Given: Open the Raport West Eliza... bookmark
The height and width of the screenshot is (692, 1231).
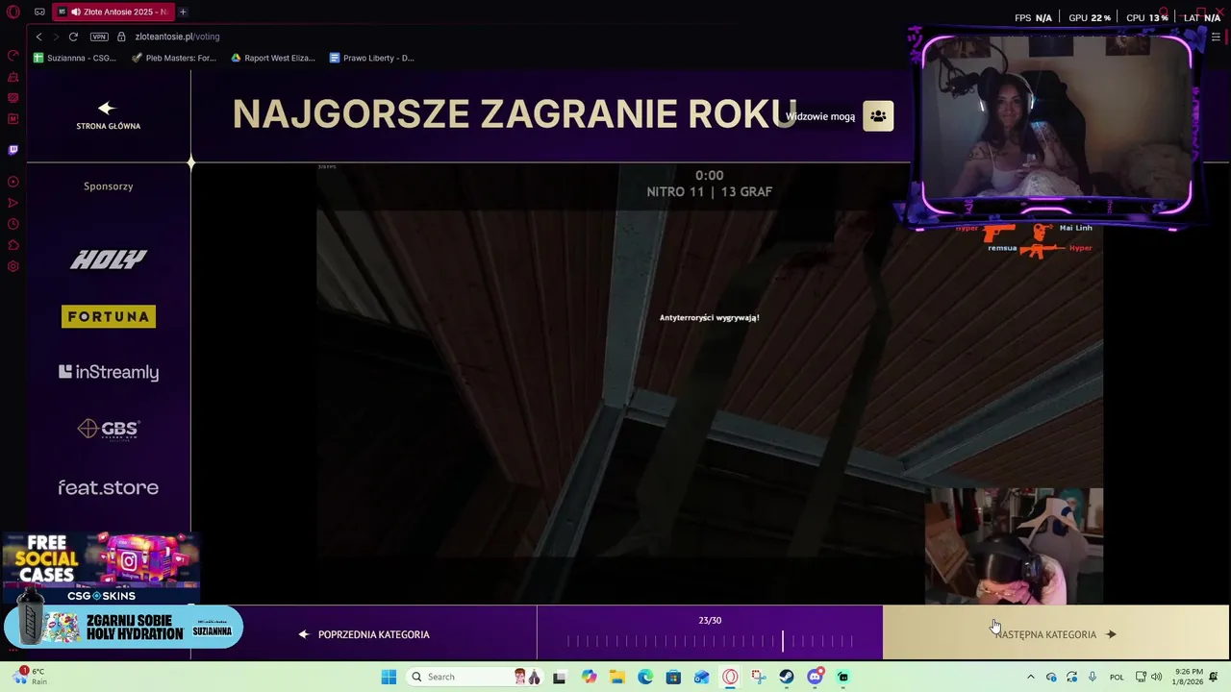Looking at the screenshot, I should [273, 58].
